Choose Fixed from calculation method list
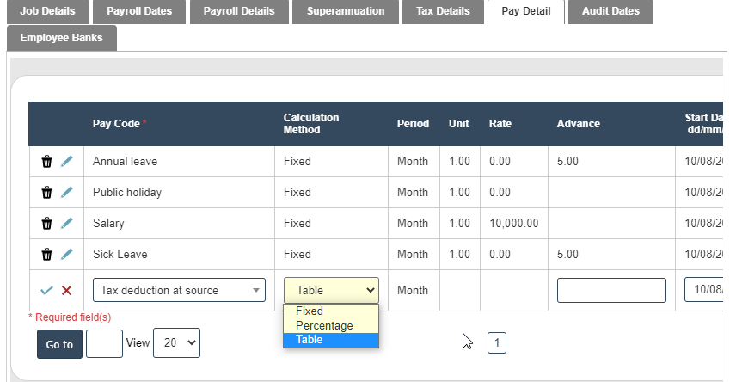The image size is (736, 382). (310, 311)
